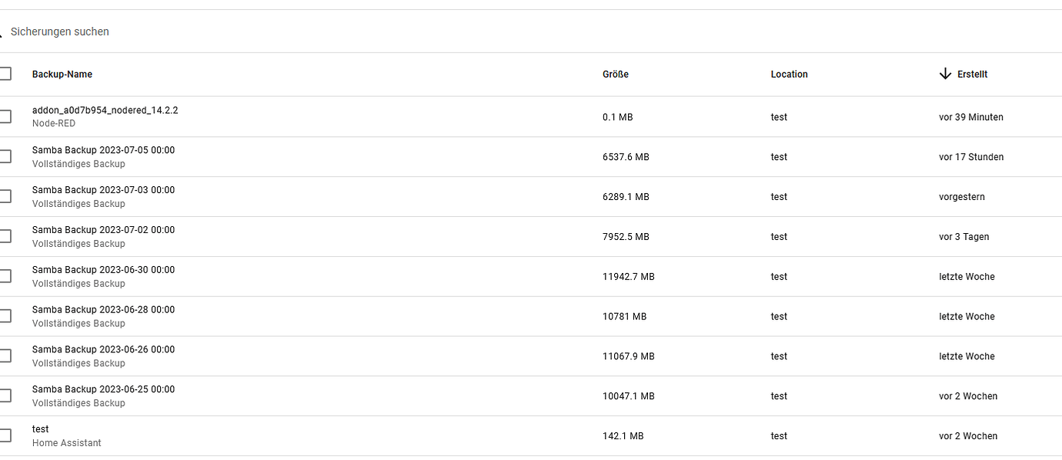Sort by Backup-Name column header

(x=62, y=75)
